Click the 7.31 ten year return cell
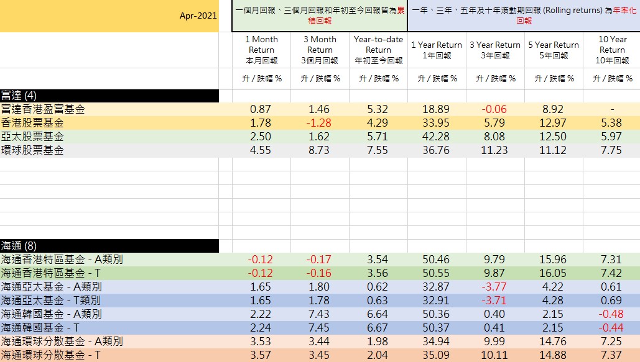 pos(611,260)
